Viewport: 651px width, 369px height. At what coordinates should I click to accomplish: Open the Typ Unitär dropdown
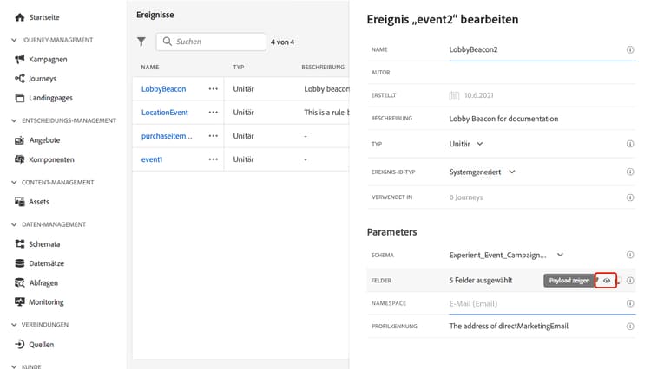[x=466, y=144]
